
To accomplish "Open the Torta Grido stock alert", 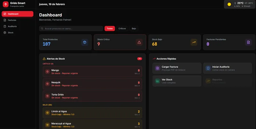I will (x=92, y=96).
